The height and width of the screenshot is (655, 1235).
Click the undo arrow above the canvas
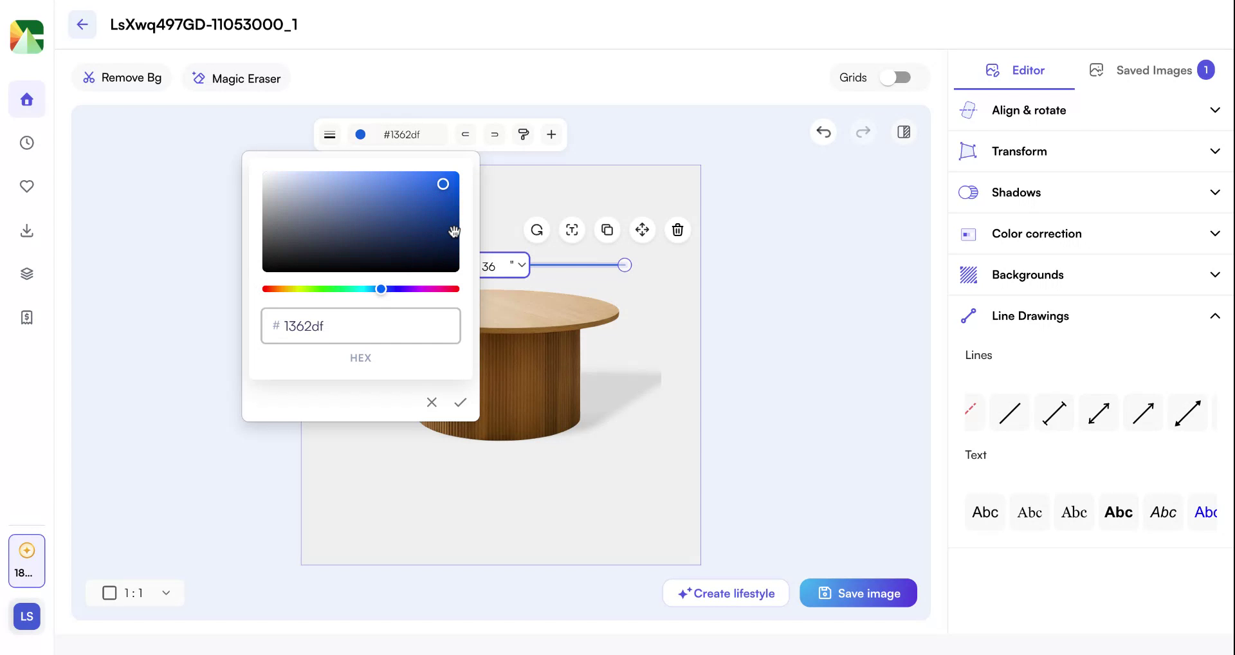coord(823,133)
